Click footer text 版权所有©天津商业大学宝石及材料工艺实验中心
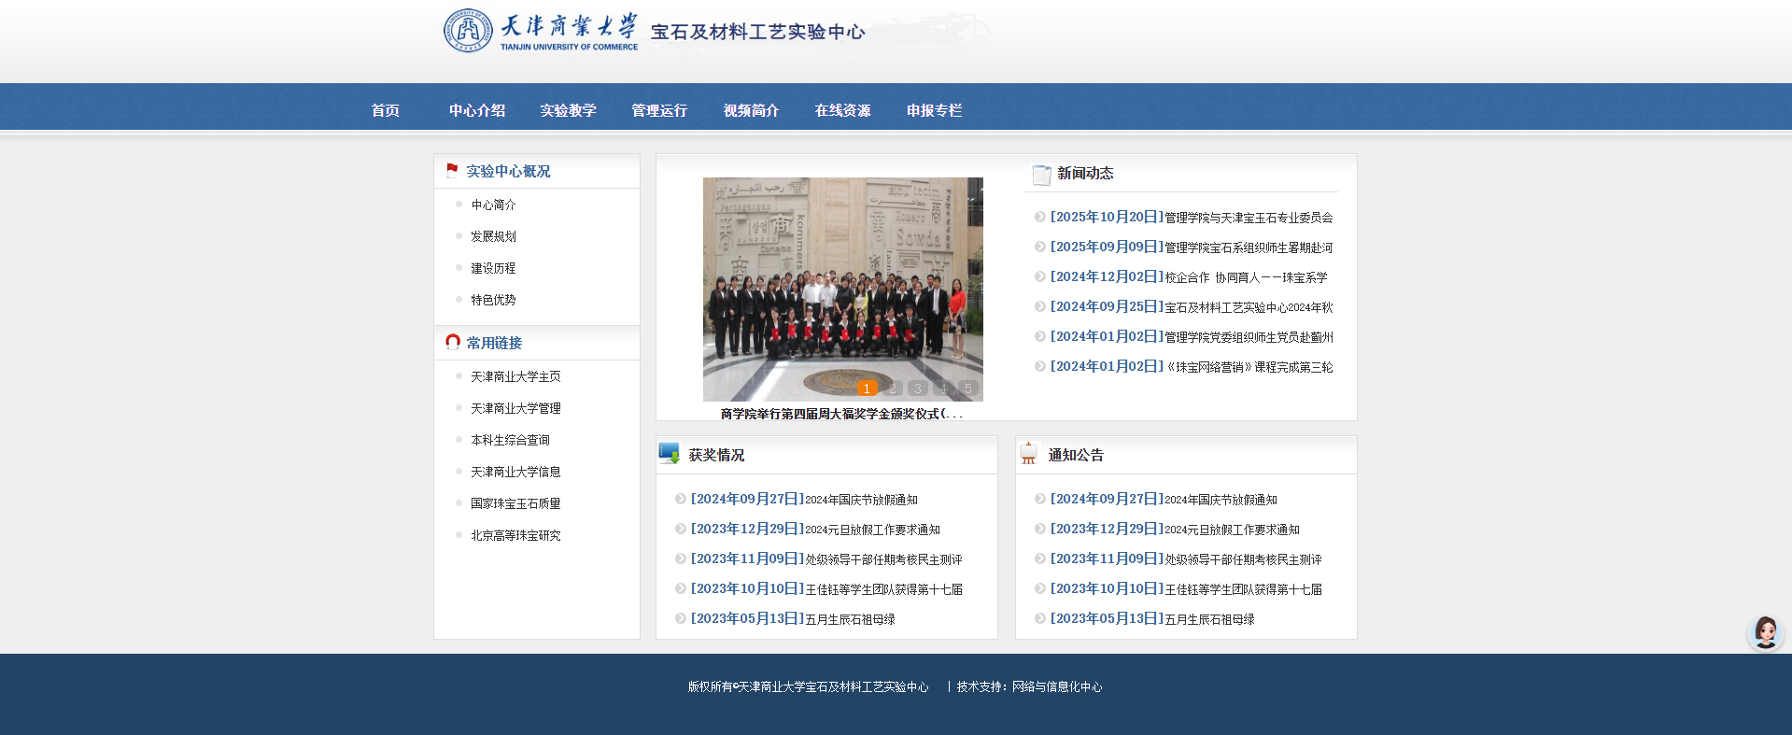 point(808,686)
